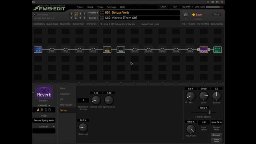Open the Mute FX In Bypass Mode dropdown

216,122
